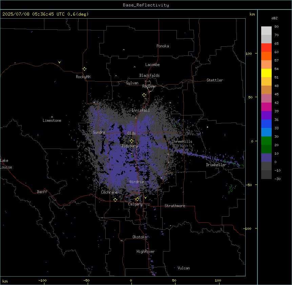This screenshot has width=292, height=285.
Task: Pick the white 80-70 dBZ legend band
Action: click(x=266, y=31)
